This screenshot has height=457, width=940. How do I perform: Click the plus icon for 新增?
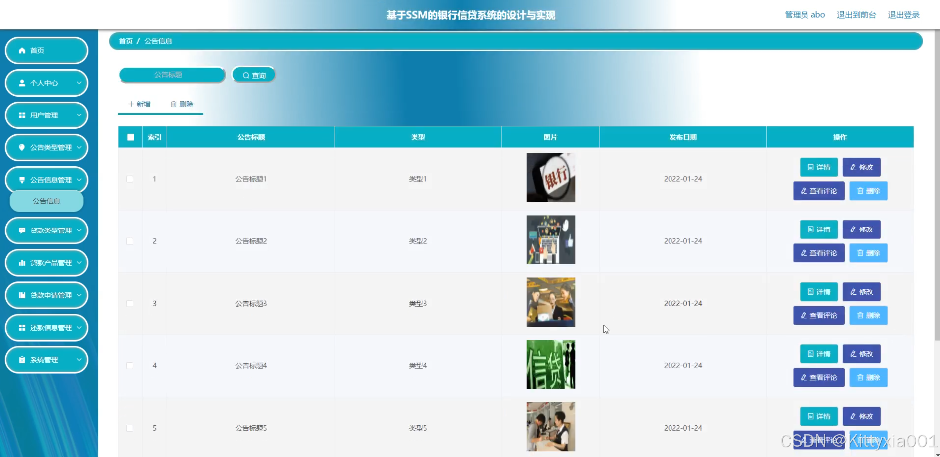coord(131,104)
